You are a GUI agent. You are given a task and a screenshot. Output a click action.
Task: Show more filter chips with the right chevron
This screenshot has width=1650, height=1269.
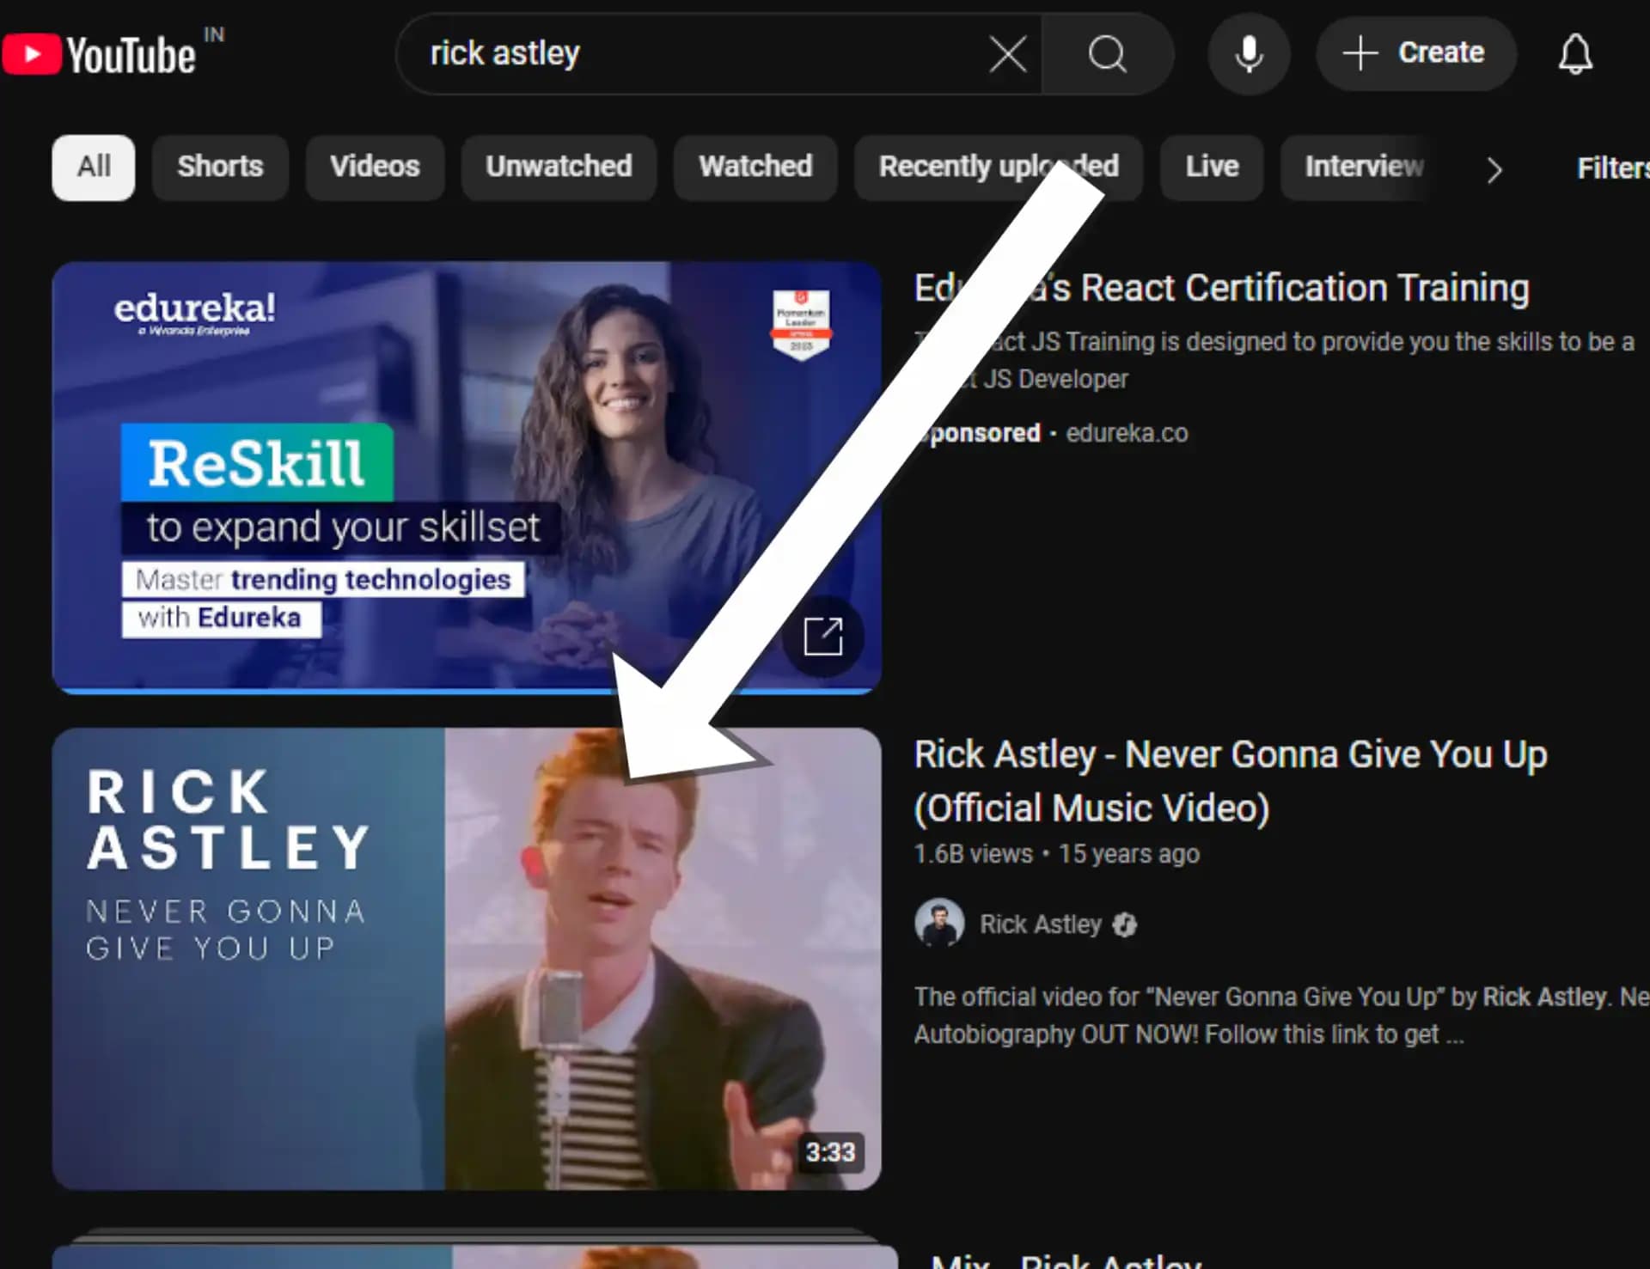click(1494, 170)
